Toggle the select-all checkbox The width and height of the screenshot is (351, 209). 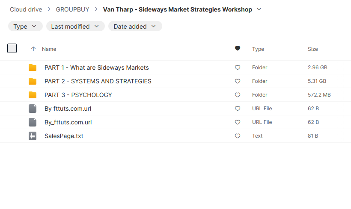12,48
